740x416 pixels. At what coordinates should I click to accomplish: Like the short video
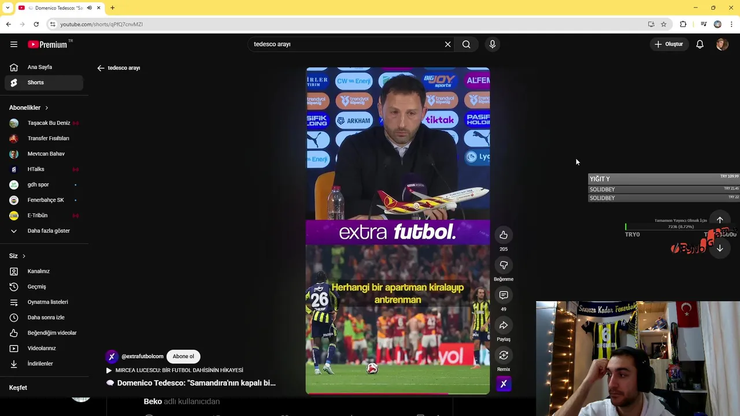click(504, 235)
